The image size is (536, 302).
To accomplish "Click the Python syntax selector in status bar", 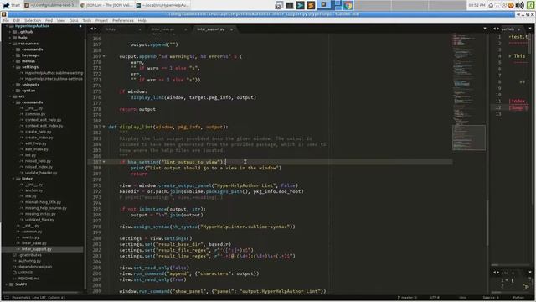I will [518, 298].
